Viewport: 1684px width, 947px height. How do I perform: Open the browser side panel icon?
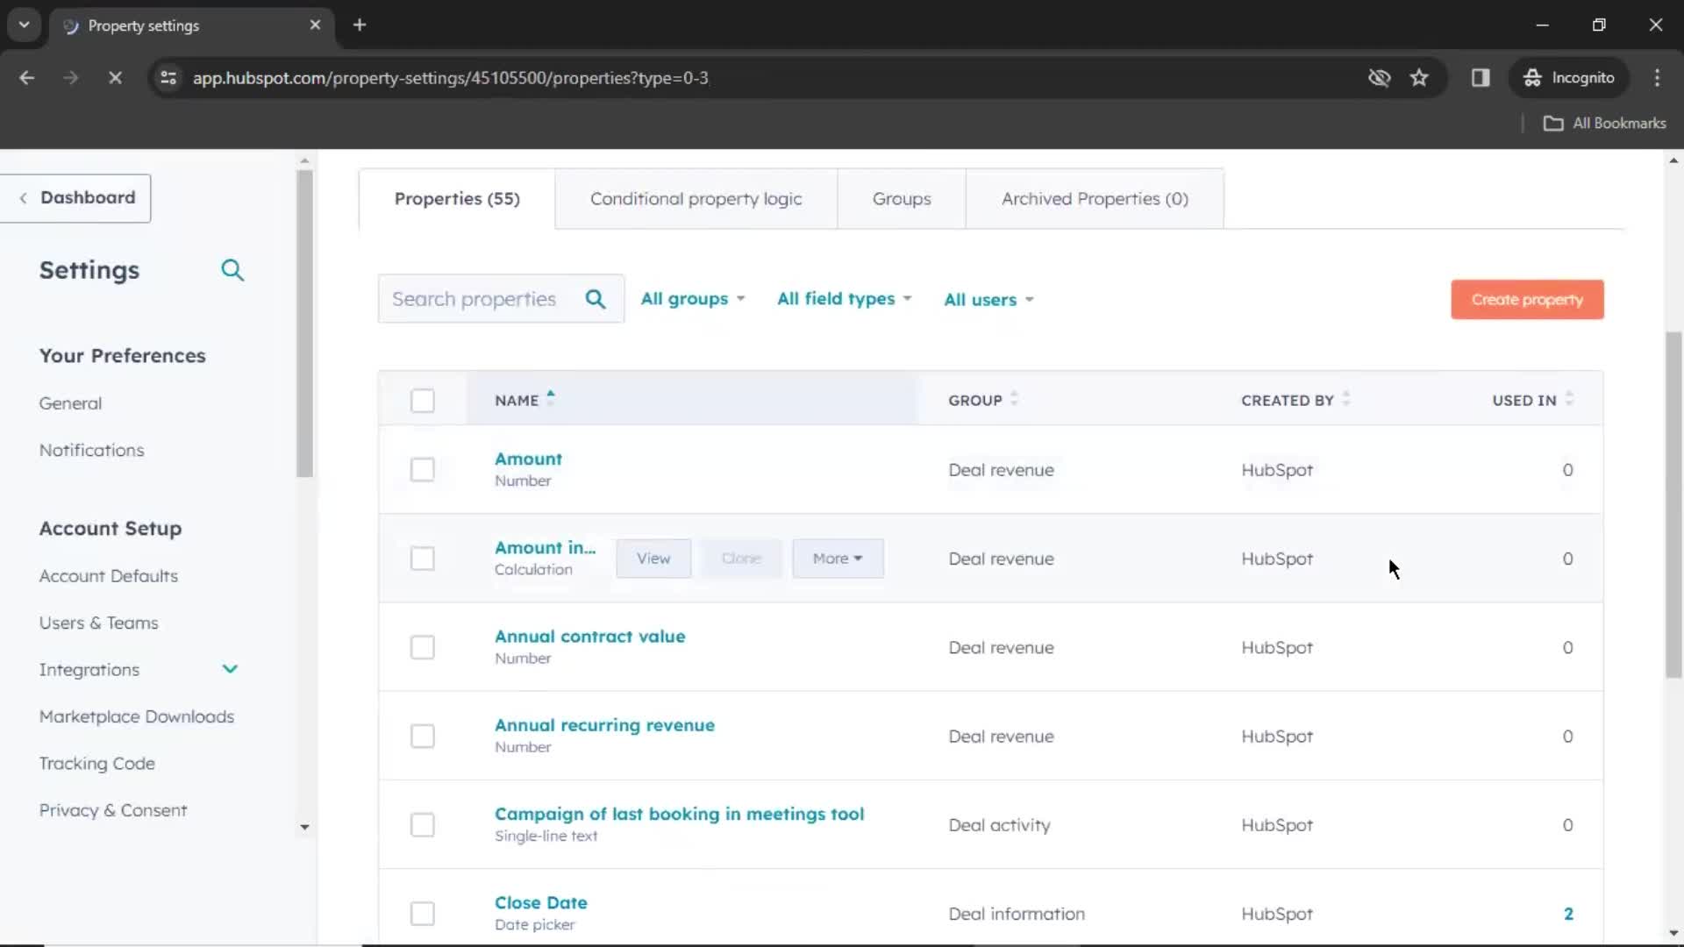click(x=1481, y=78)
